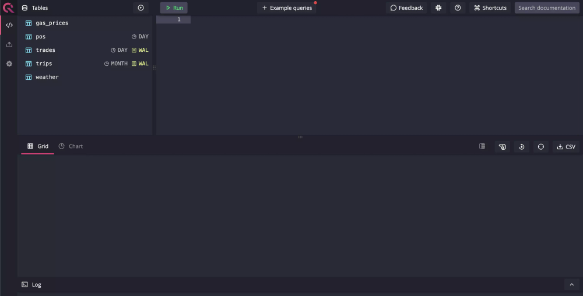Image resolution: width=583 pixels, height=296 pixels.
Task: Collapse the Tables panel with the arrow button
Action: (141, 8)
